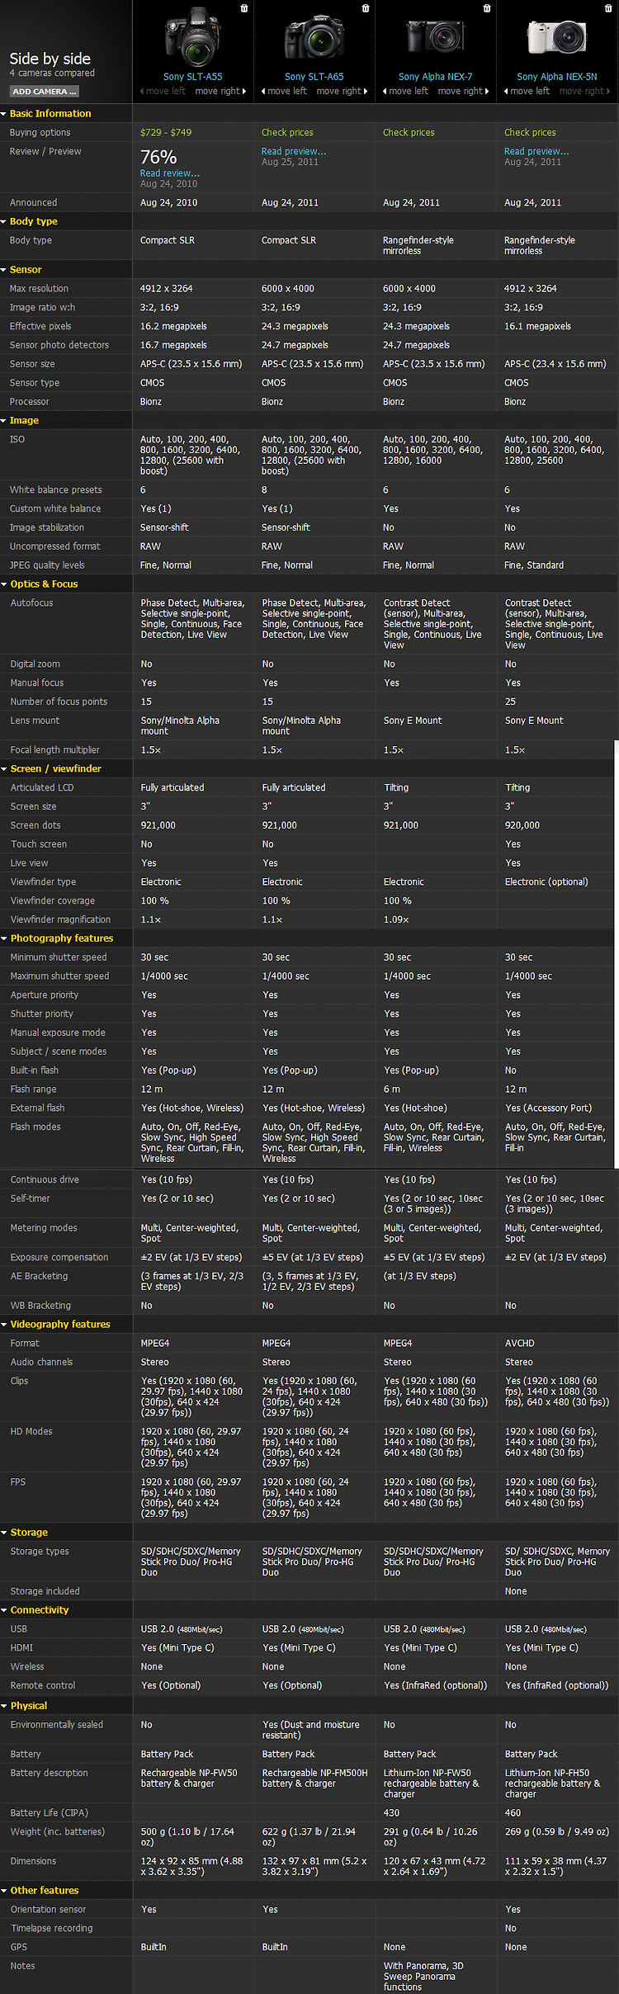This screenshot has height=1994, width=619.
Task: Remove Sony SLT-A65 with its trash icon
Action: tap(366, 8)
